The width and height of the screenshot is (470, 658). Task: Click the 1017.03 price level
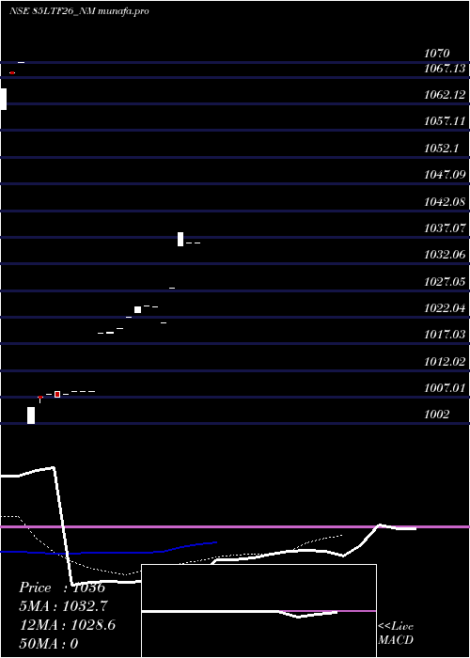point(445,335)
